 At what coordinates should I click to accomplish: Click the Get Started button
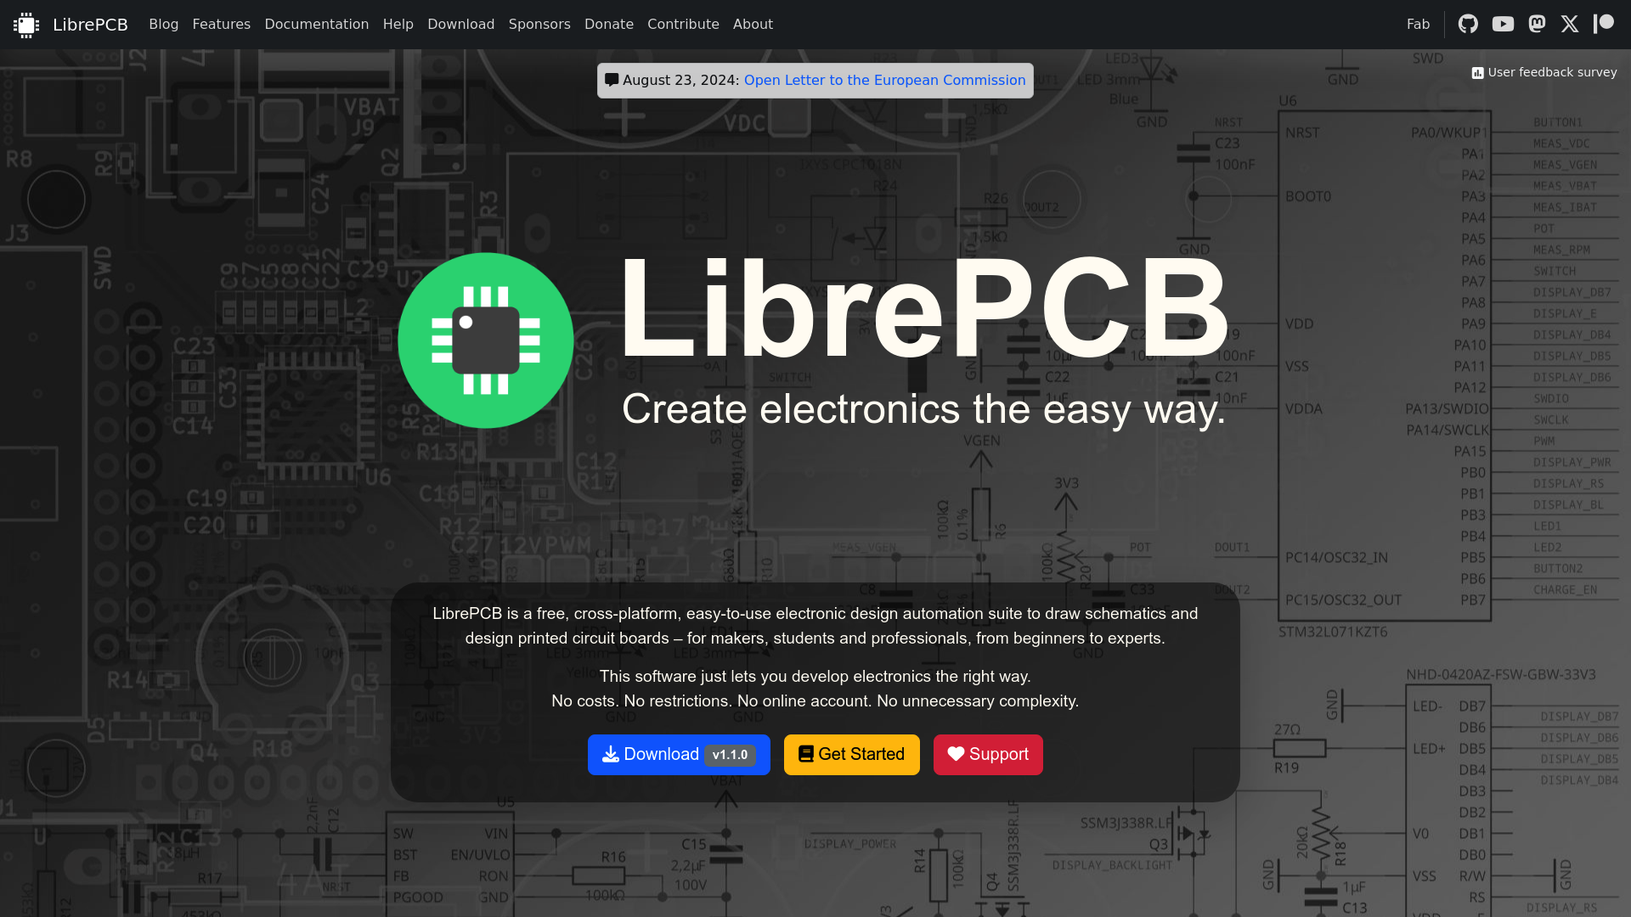pos(851,753)
